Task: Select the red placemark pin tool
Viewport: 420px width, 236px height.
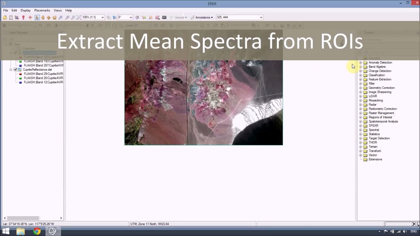Action: 23,17
